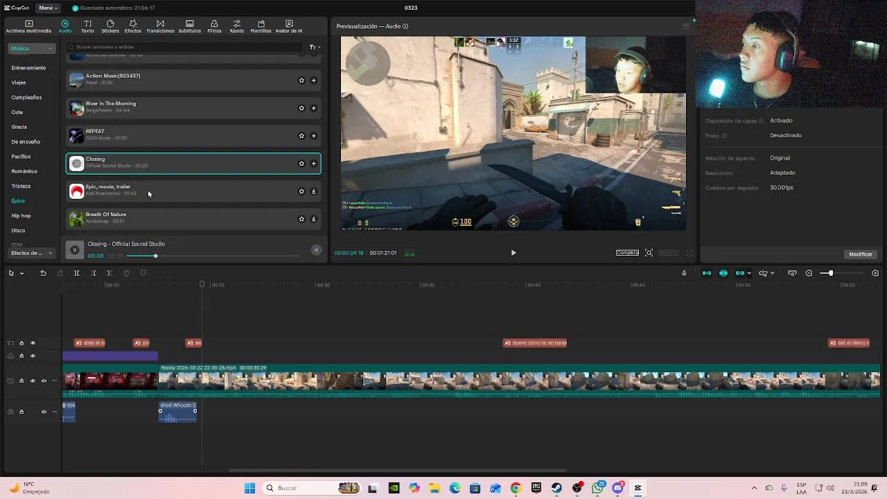
Task: Favorite the Action Music(853437) track
Action: (301, 80)
